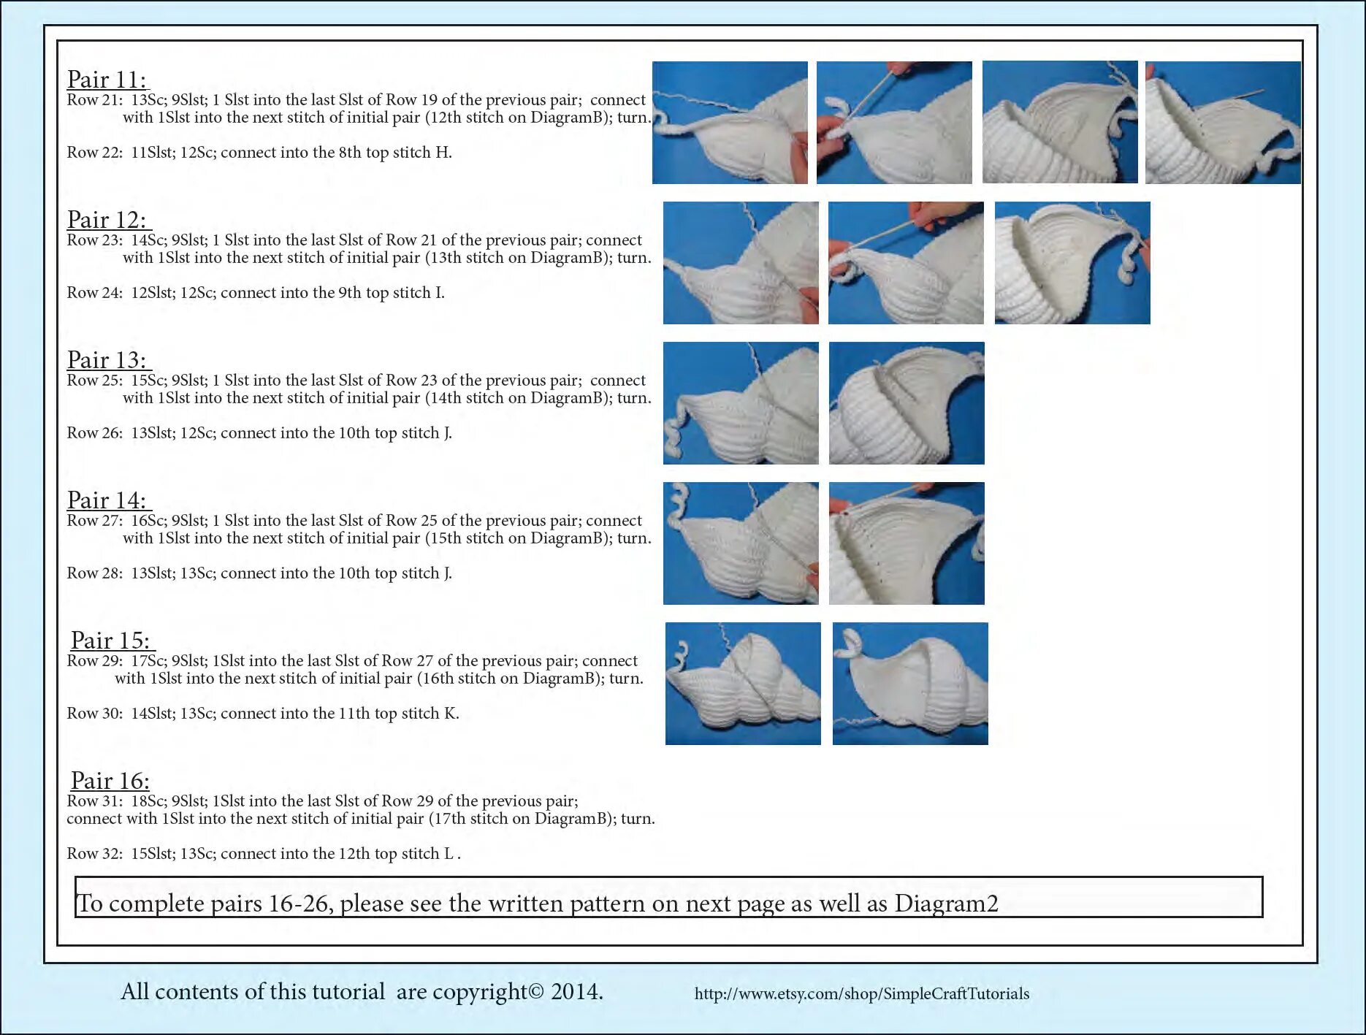Click 'Row 30: 14Slst; 13Sc' line
The width and height of the screenshot is (1366, 1035).
(263, 714)
